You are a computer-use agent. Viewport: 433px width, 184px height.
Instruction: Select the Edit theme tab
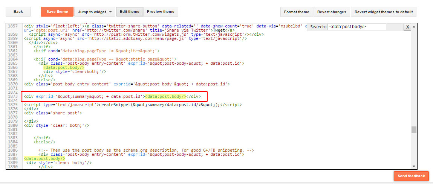point(130,12)
